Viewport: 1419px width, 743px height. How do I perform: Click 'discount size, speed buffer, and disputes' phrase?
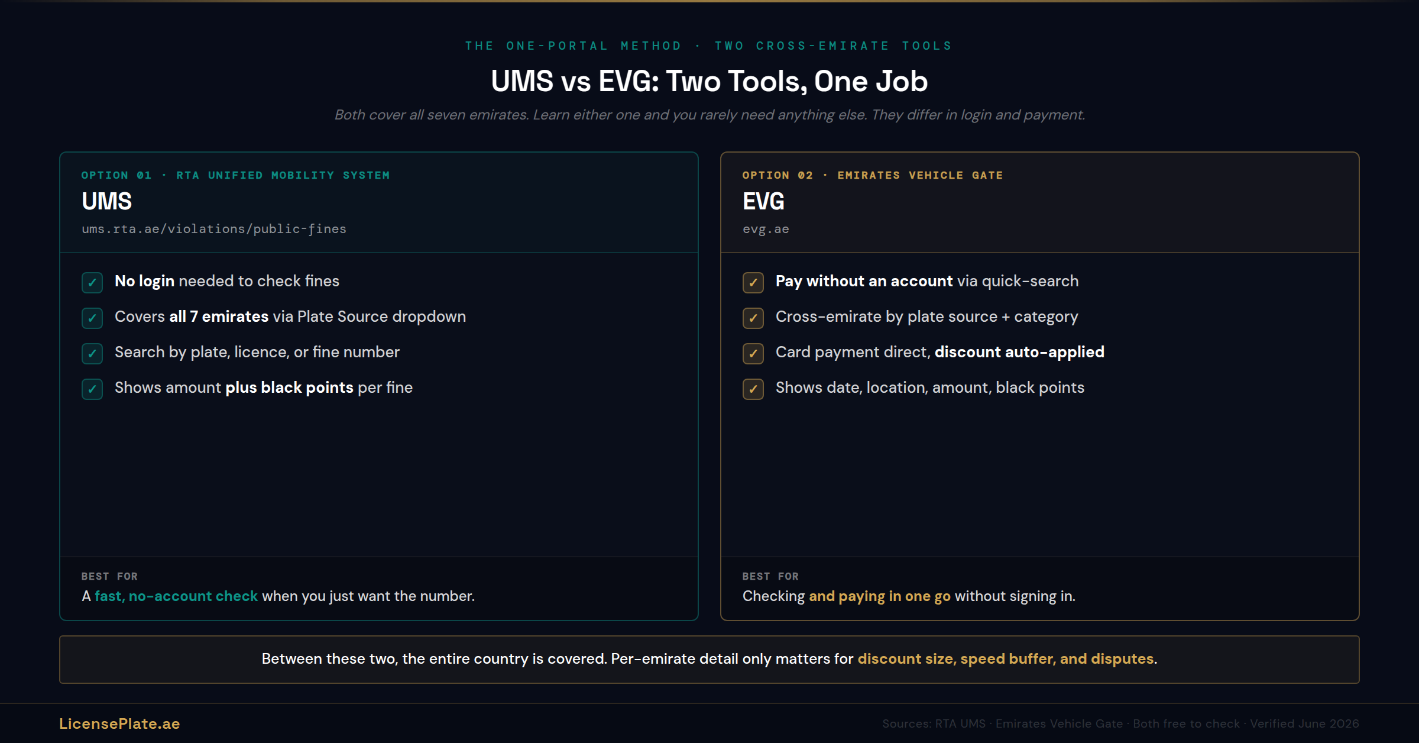point(1006,659)
